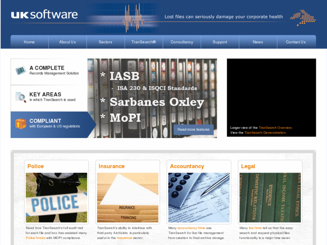Click the orange dotted map graphic
The height and width of the screenshot is (245, 327).
(x=303, y=18)
